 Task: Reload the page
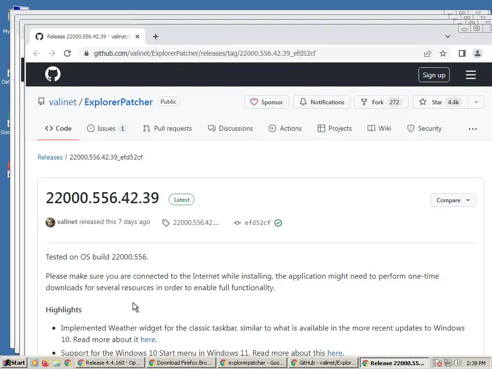point(67,53)
